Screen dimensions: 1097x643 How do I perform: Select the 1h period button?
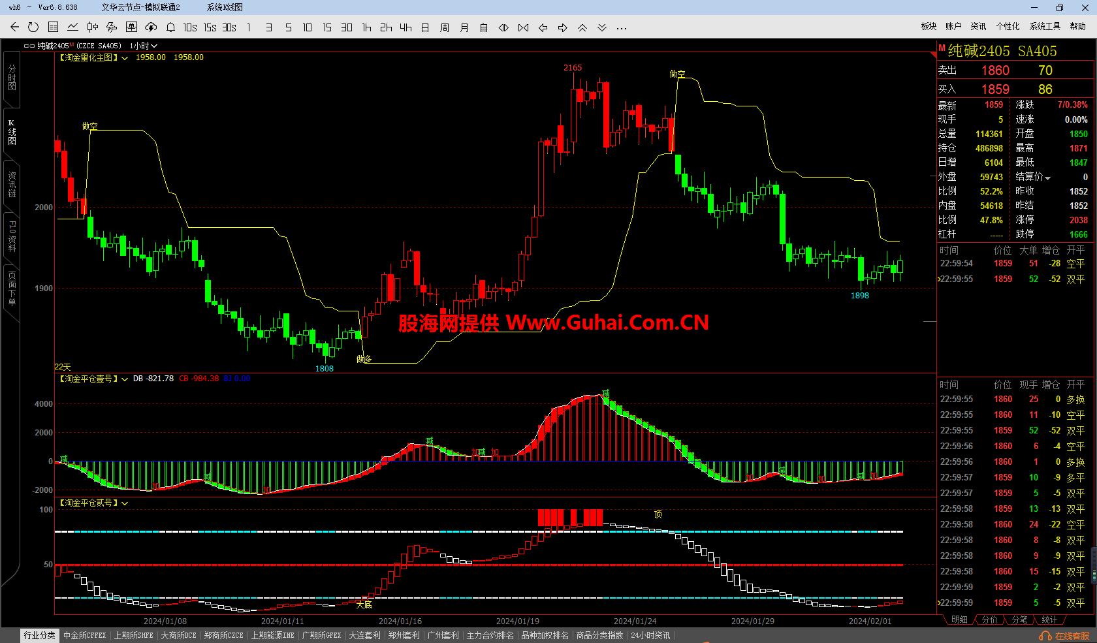pyautogui.click(x=366, y=27)
